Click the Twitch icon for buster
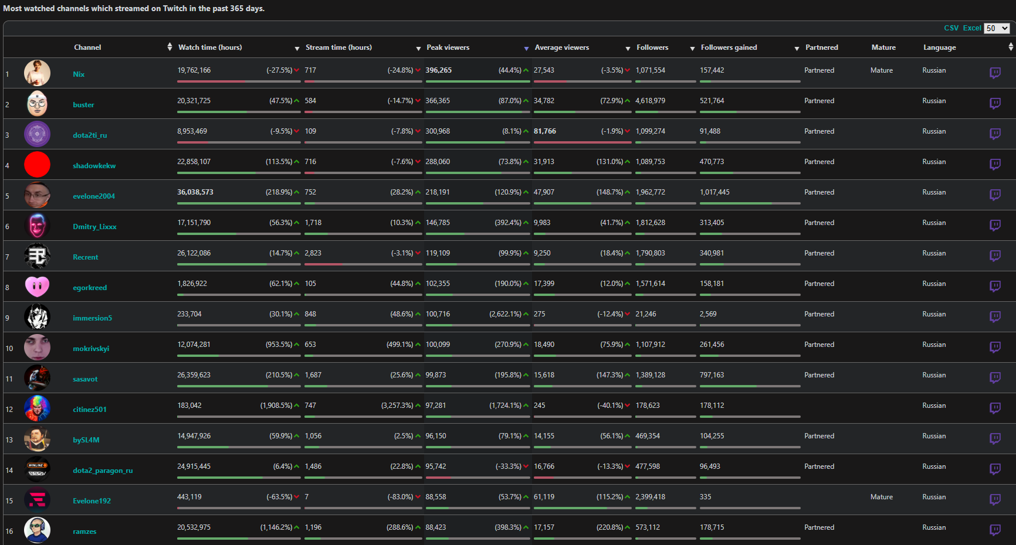1016x545 pixels. point(995,103)
